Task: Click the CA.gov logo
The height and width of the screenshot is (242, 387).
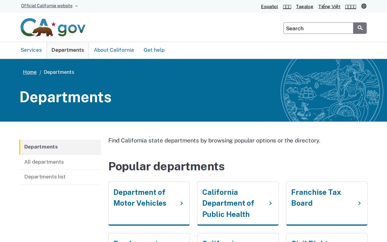Action: coord(53,28)
